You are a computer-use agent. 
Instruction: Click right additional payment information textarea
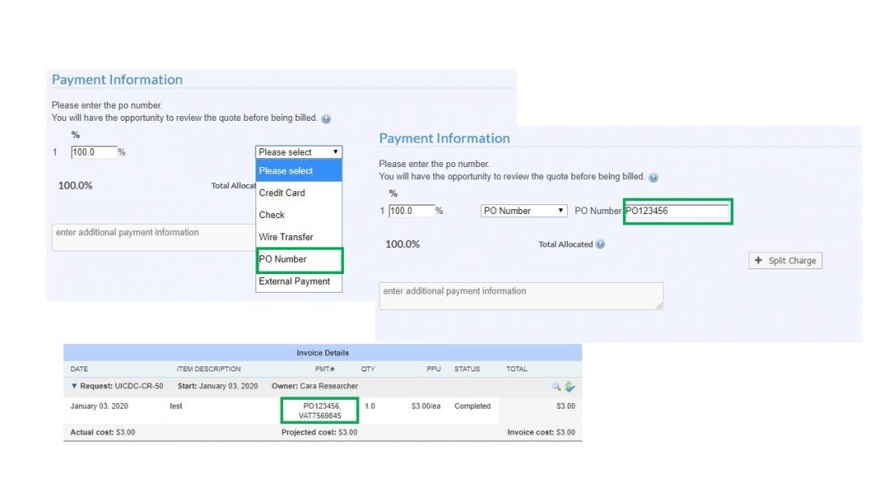(x=521, y=296)
